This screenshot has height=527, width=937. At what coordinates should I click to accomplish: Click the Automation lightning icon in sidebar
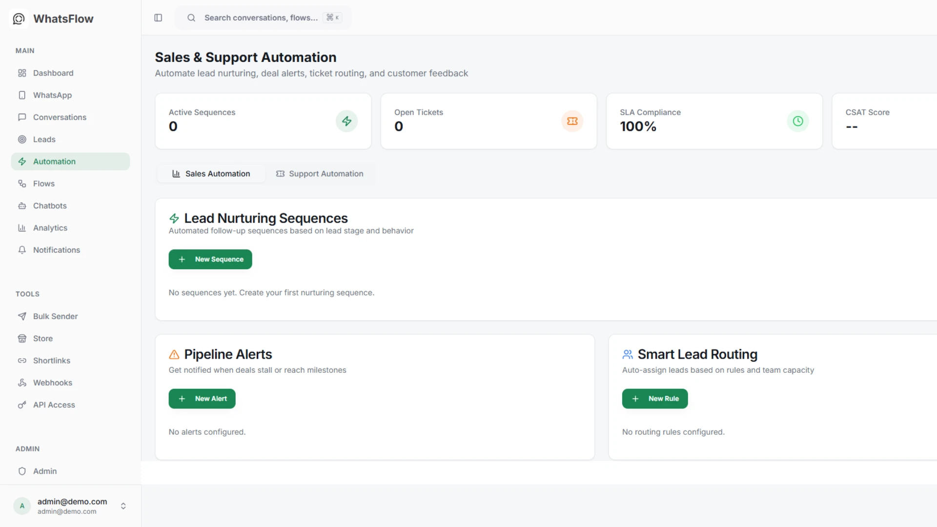pyautogui.click(x=22, y=162)
